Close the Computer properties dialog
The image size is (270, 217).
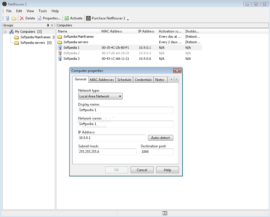coord(177,71)
